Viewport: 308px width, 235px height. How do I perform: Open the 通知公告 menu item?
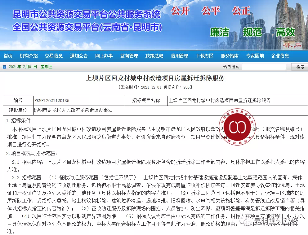pos(79,56)
